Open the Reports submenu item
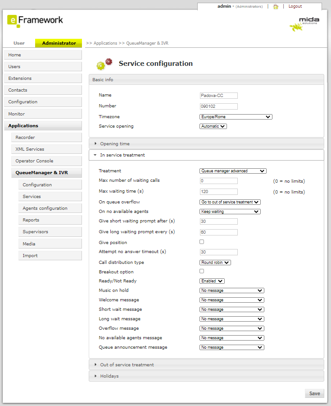Image resolution: width=331 pixels, height=406 pixels. (50, 220)
